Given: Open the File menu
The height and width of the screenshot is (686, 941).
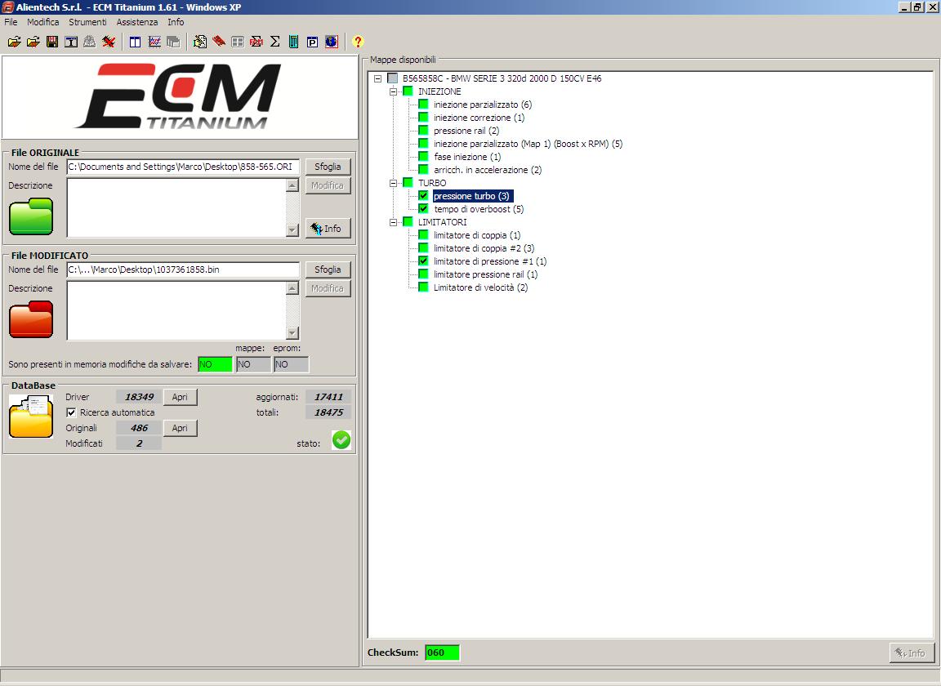Looking at the screenshot, I should (x=11, y=21).
